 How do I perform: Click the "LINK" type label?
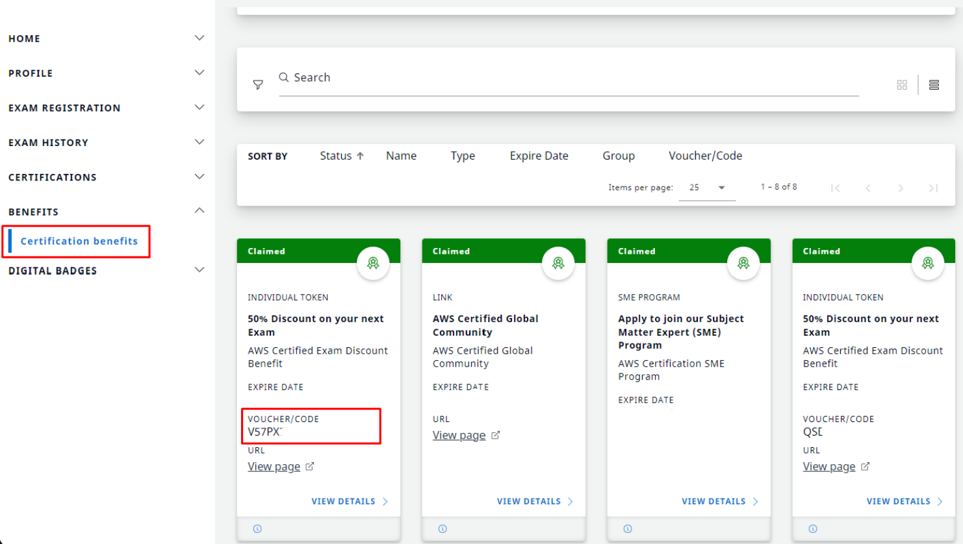click(x=443, y=297)
